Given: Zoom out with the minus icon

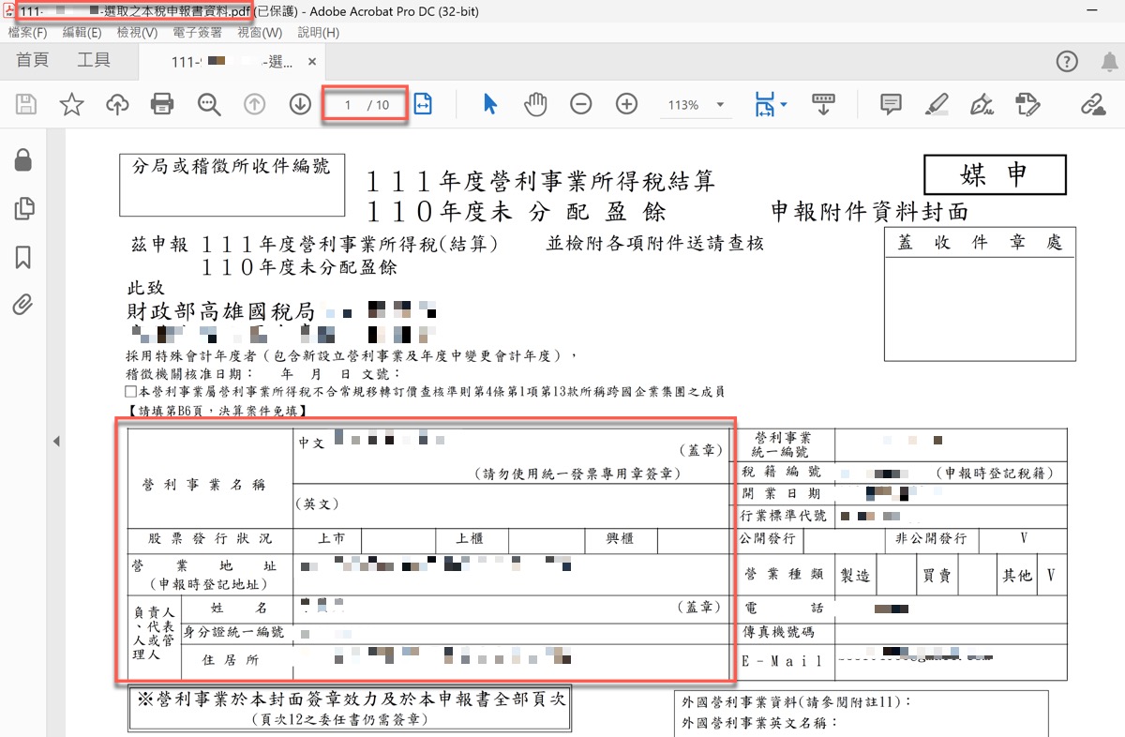Looking at the screenshot, I should (581, 105).
